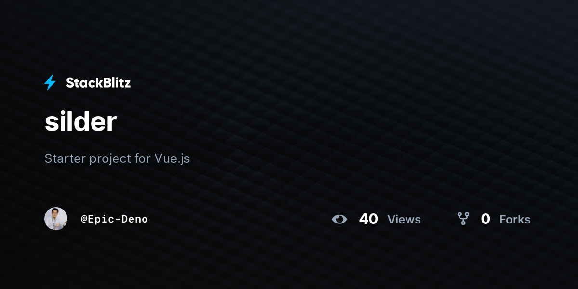Click the Forks label
Image resolution: width=578 pixels, height=289 pixels.
coord(515,220)
